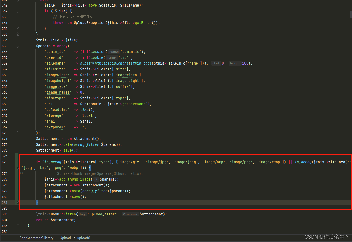Click Attachment() on line 378

[x=95, y=185]
